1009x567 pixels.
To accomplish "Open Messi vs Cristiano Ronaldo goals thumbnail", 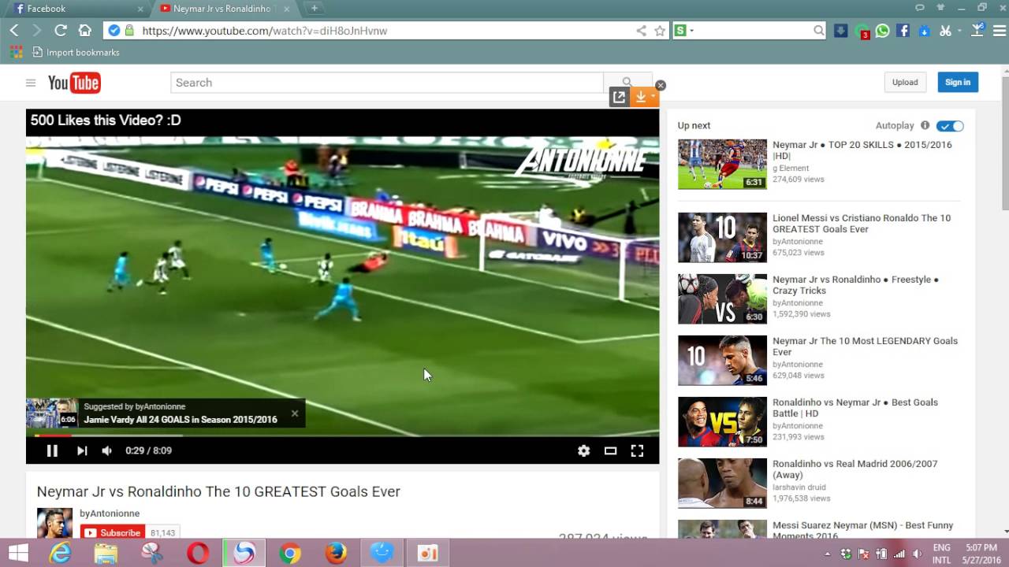I will point(722,237).
